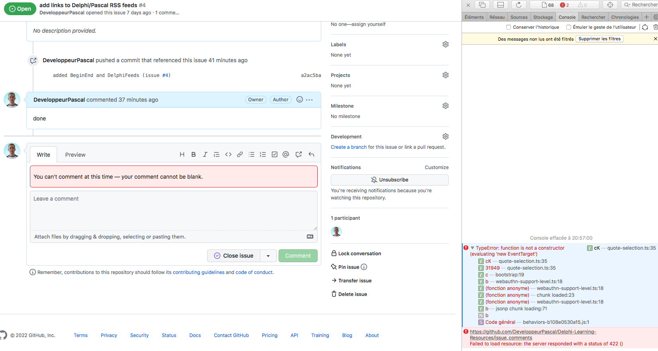658x351 pixels.
Task: Open inspector settings gear at tab bar end
Action: point(655,17)
